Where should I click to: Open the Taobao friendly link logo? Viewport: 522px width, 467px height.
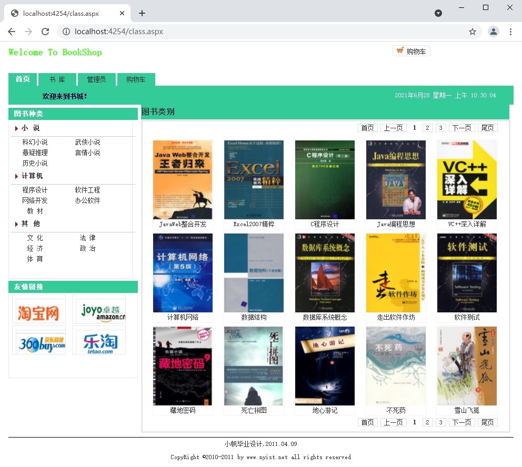pyautogui.click(x=38, y=309)
